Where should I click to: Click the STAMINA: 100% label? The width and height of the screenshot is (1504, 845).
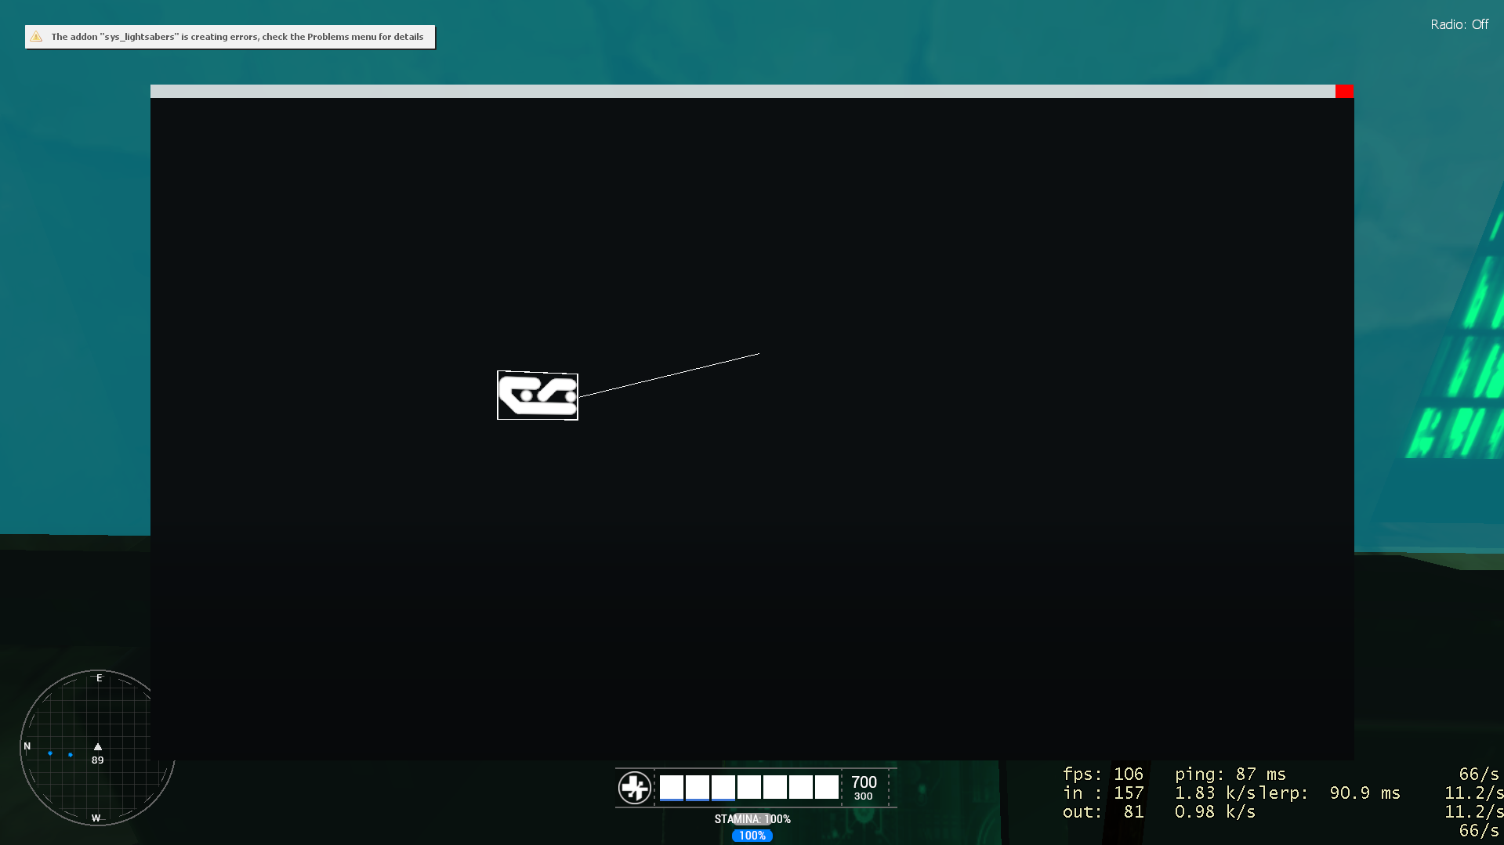point(752,819)
